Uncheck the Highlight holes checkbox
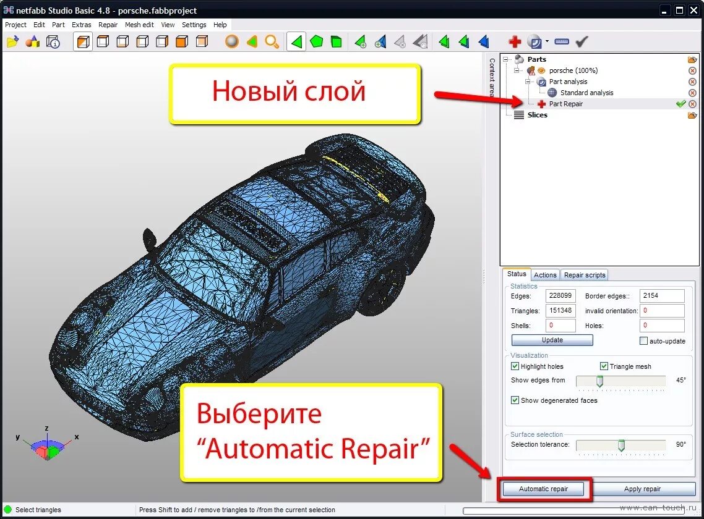704x519 pixels. pyautogui.click(x=515, y=366)
